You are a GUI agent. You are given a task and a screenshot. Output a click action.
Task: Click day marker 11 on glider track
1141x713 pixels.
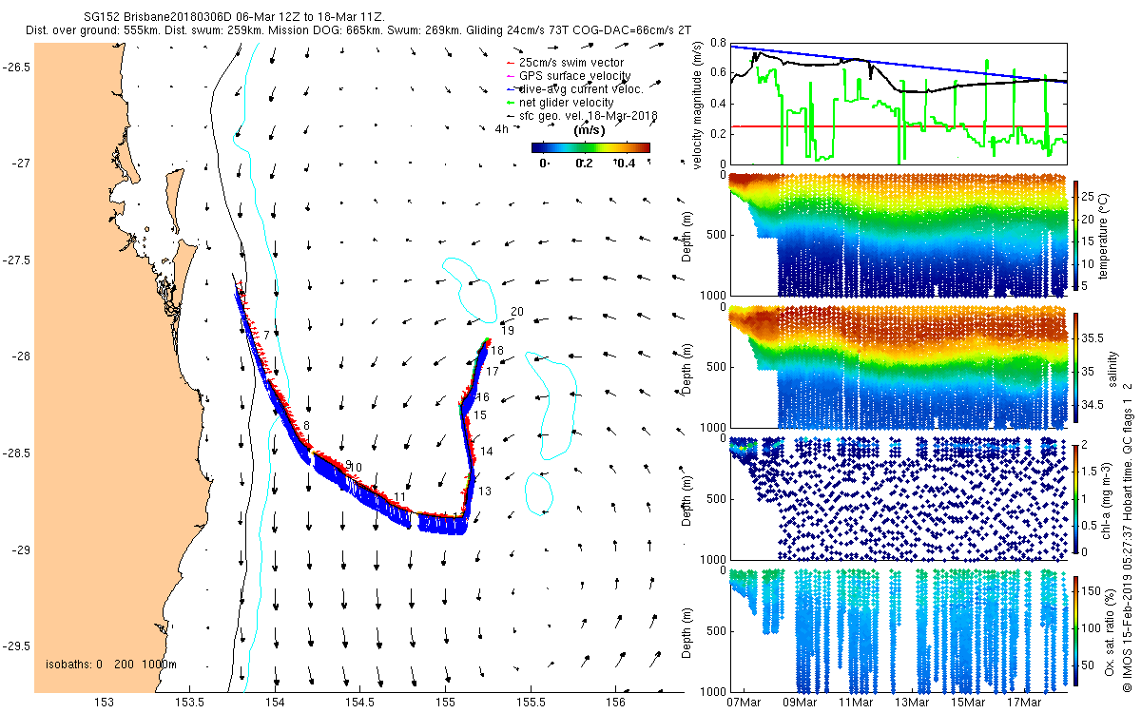[400, 497]
